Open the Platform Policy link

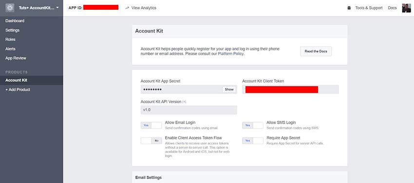tap(231, 54)
